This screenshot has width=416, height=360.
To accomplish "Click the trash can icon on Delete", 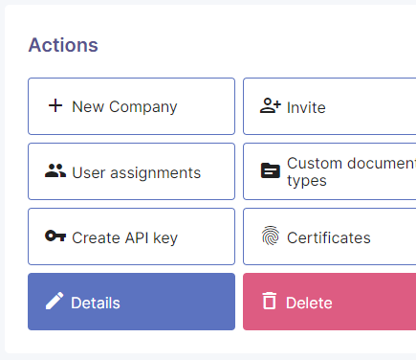I will click(270, 301).
